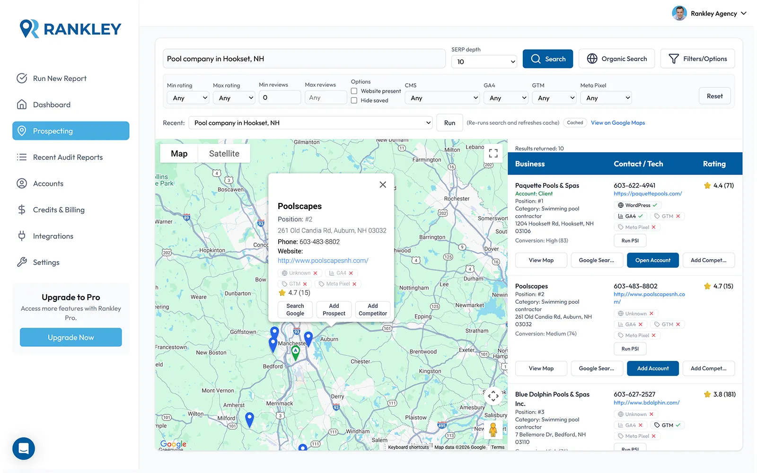Click the Filters/Options funnel icon

tap(674, 58)
